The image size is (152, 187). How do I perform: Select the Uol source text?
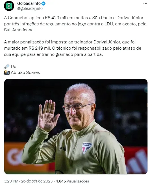pyautogui.click(x=14, y=67)
